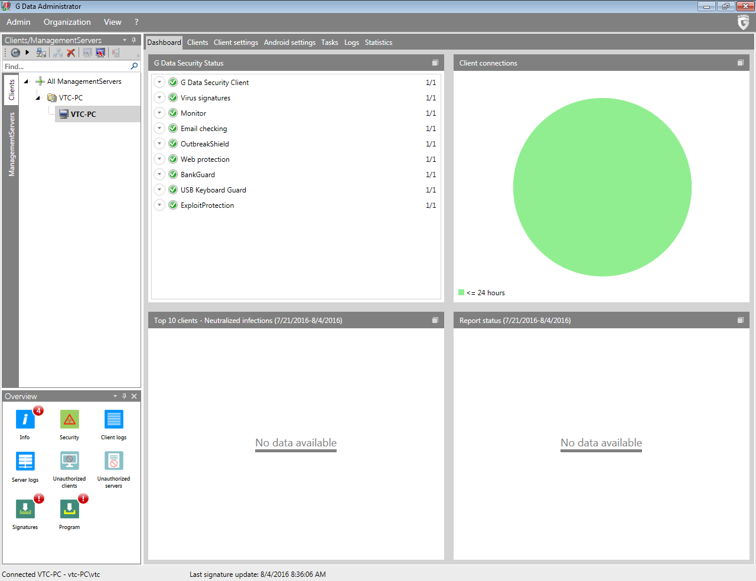756x581 pixels.
Task: Open the Unauthorized clients icon
Action: [69, 461]
